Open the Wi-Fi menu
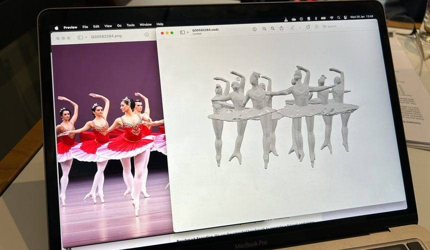Viewport: 430px width, 250px height. tap(331, 18)
